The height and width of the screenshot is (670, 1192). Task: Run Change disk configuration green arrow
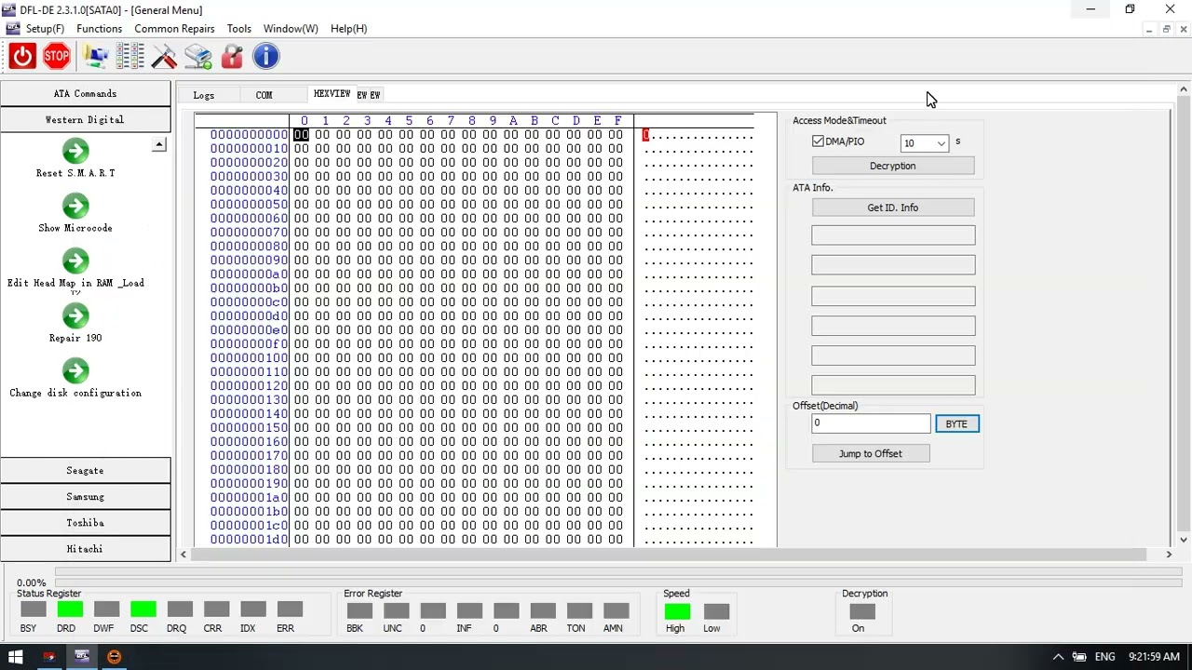point(75,371)
